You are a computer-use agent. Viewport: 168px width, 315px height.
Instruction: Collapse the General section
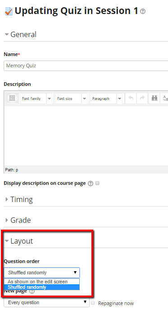pos(20,34)
